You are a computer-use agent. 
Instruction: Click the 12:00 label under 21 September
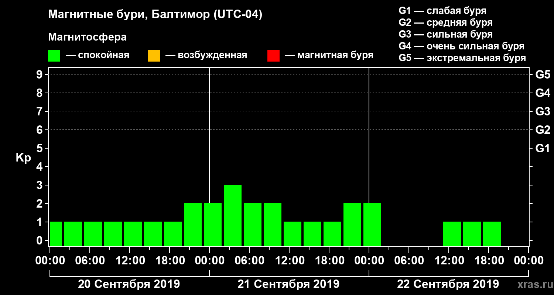[289, 260]
